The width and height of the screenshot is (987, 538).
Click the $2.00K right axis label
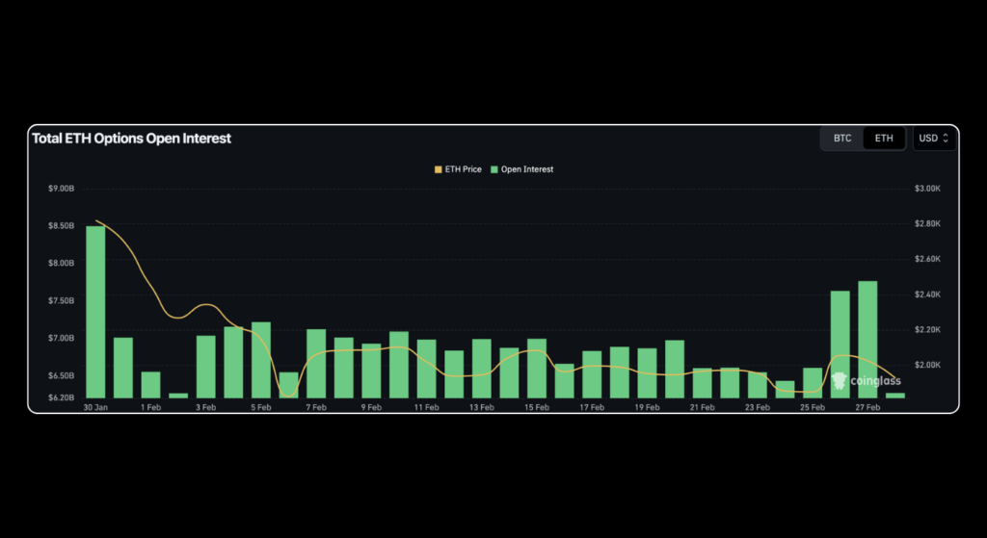(x=928, y=365)
